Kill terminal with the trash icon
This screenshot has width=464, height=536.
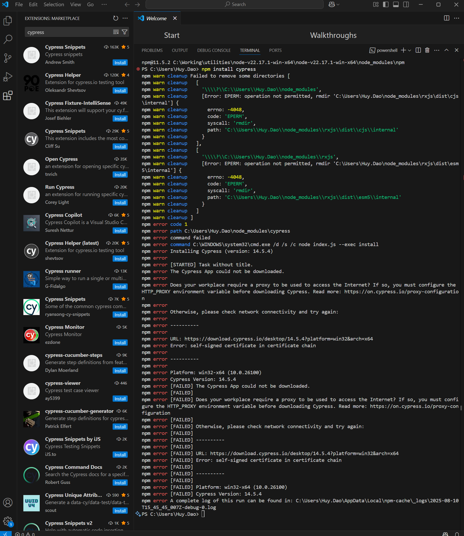427,50
